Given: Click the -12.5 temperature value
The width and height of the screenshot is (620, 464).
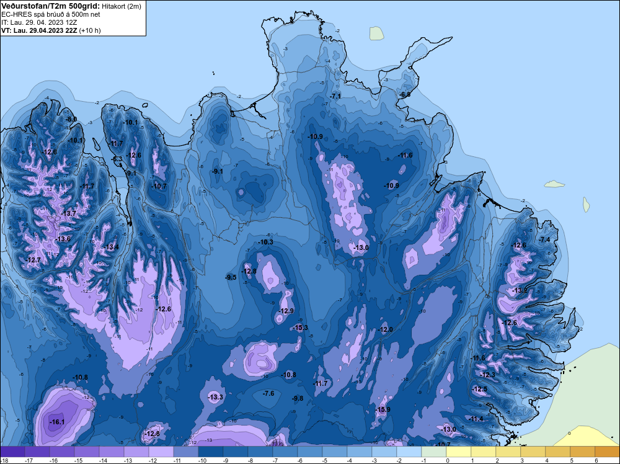Looking at the screenshot, I should tap(480, 389).
